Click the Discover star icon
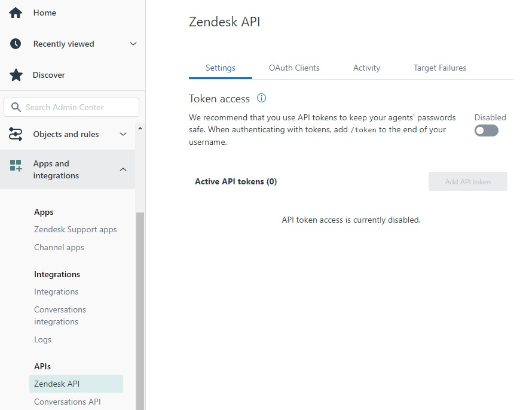 (16, 75)
